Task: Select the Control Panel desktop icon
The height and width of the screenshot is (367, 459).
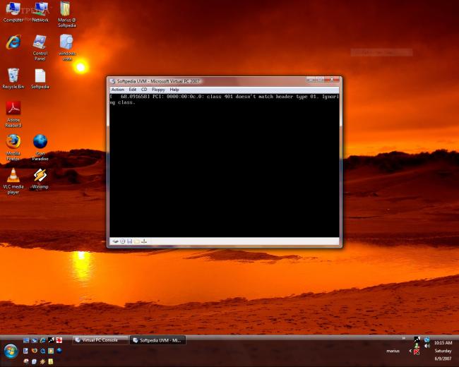Action: pyautogui.click(x=40, y=48)
